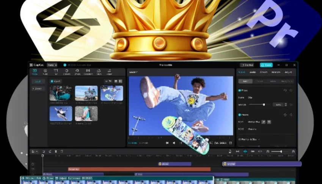Viewport: 322px width, 184px height.
Task: Open the Menu dropdown next to CapCut logo
Action: 52,65
